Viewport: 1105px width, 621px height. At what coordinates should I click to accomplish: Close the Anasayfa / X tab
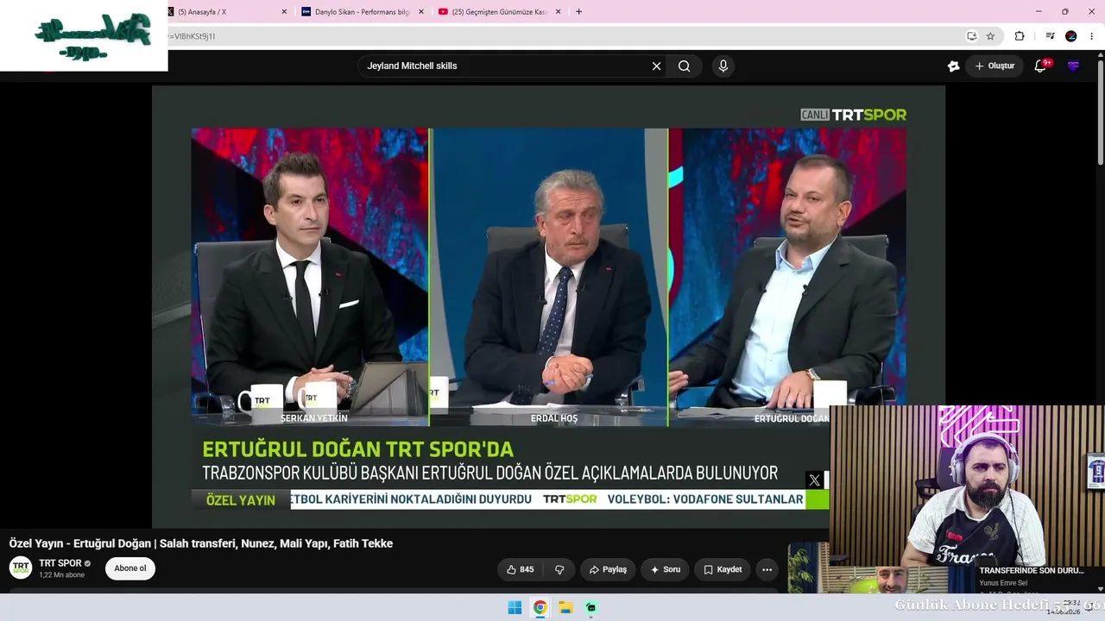(x=284, y=12)
